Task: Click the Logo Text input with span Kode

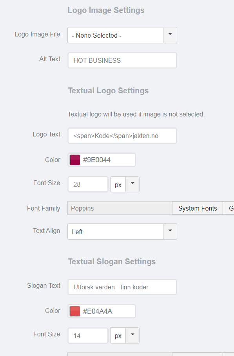Action: click(x=122, y=136)
